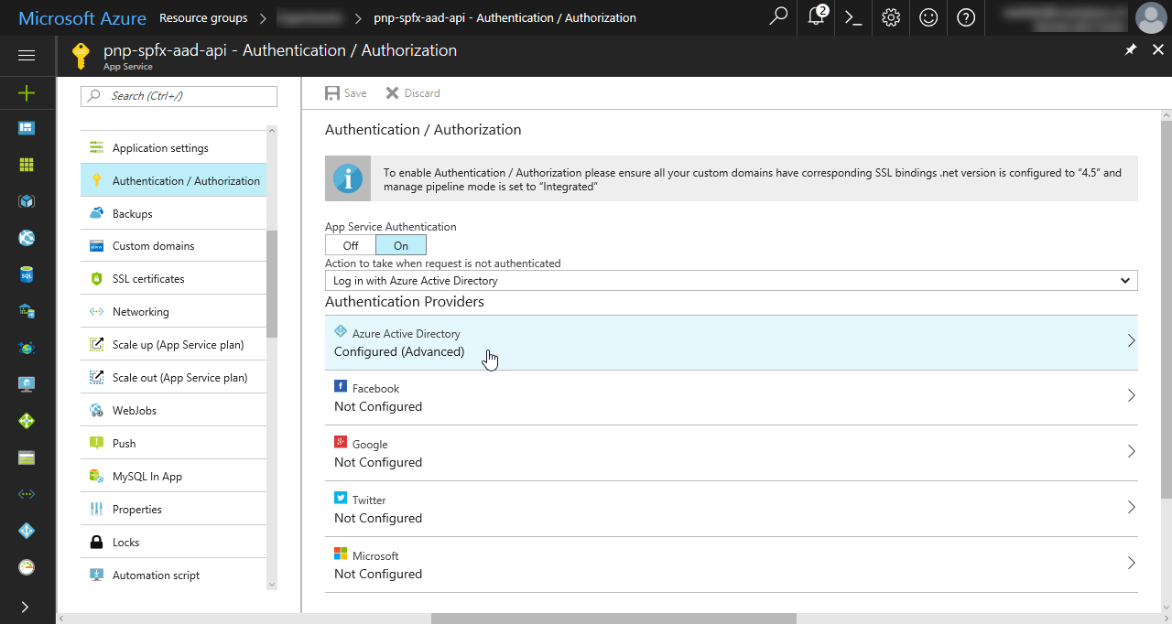This screenshot has height=624, width=1172.
Task: Open Networking menu item
Action: click(174, 312)
